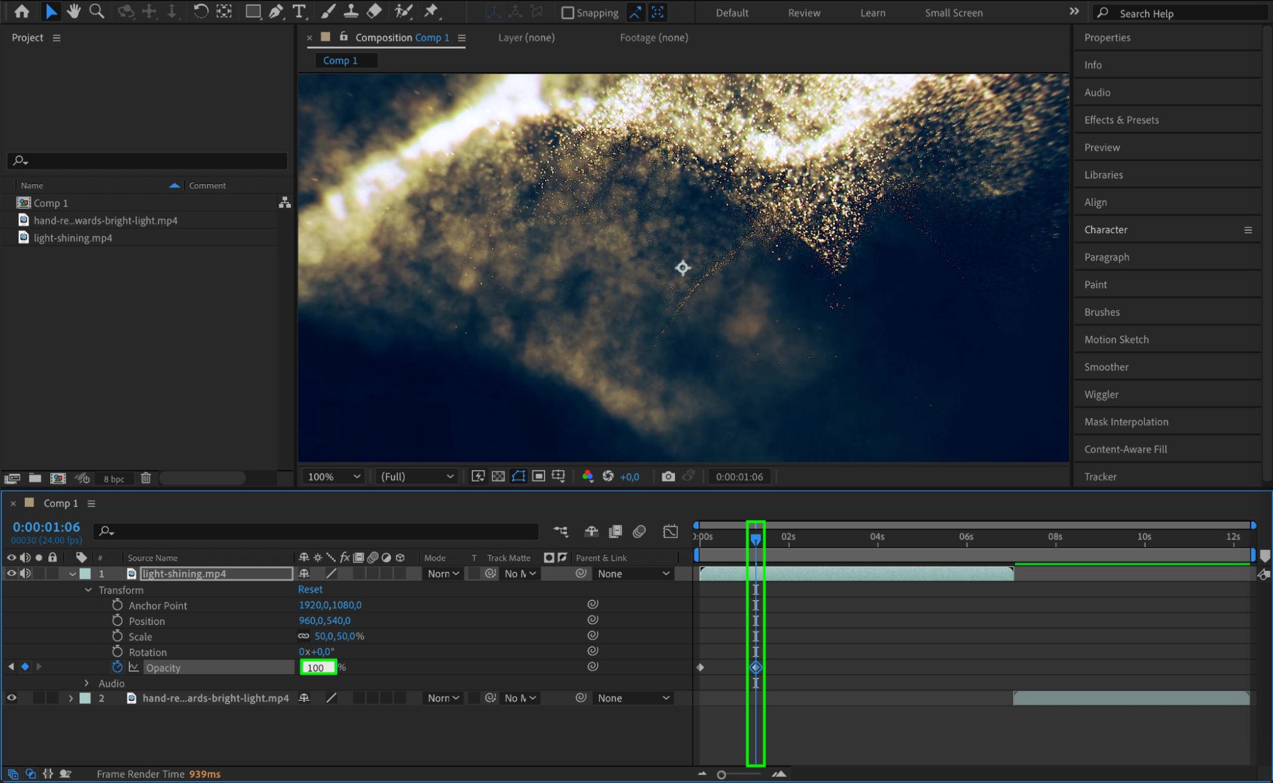Select the Zoom tool in toolbar
This screenshot has width=1273, height=783.
point(97,11)
